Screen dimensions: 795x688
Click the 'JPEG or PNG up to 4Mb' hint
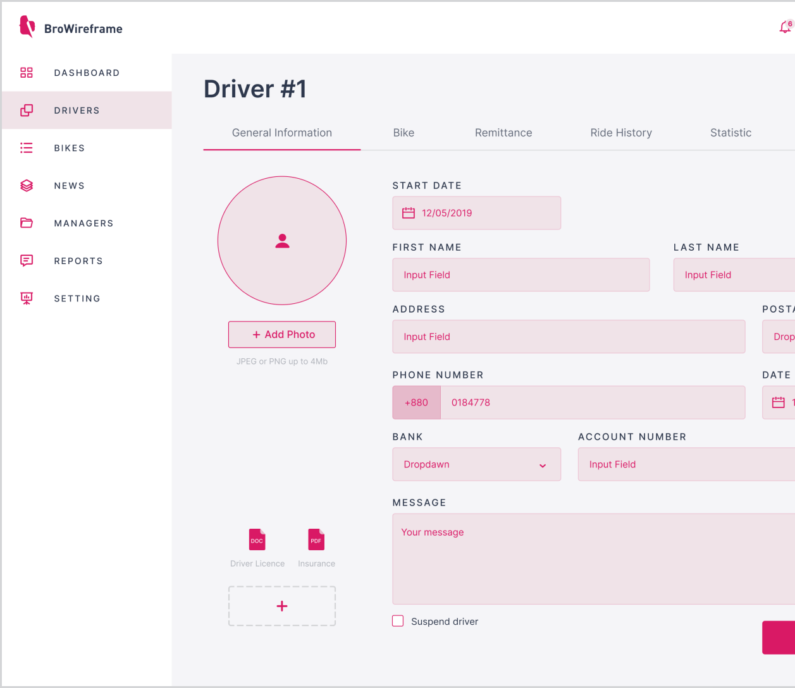282,361
